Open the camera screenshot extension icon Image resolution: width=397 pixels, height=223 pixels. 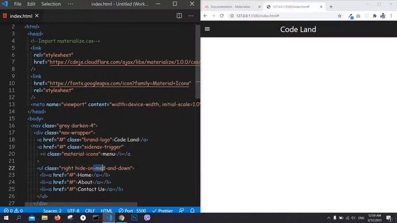(359, 16)
